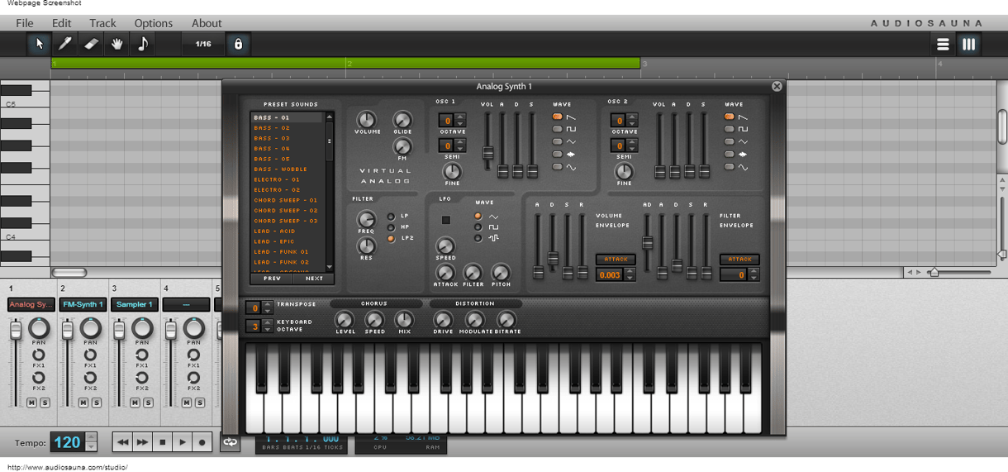The image size is (1008, 472).
Task: Click the Distortion Drive knob
Action: pos(443,320)
